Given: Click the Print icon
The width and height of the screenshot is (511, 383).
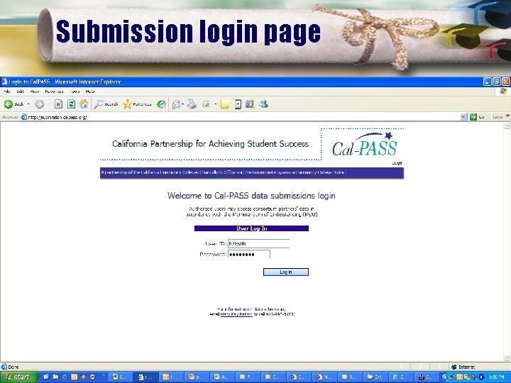Looking at the screenshot, I should [192, 104].
